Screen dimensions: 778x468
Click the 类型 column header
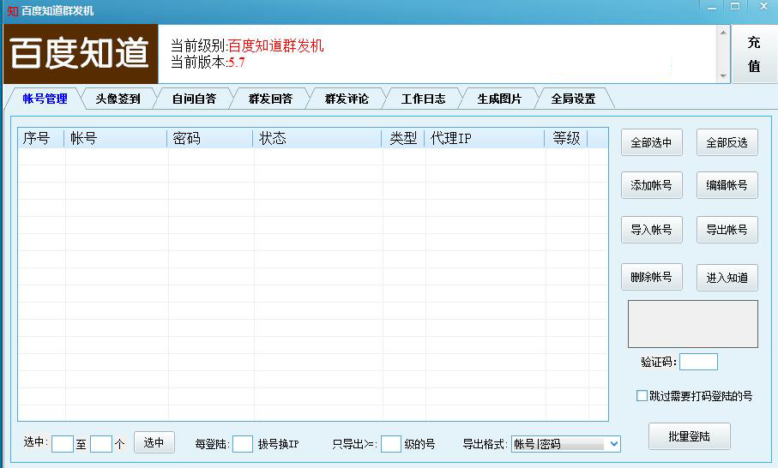pyautogui.click(x=403, y=138)
